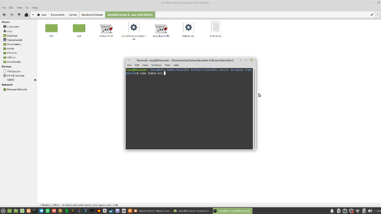Screen dimensions: 381x214
Task: Select the SSECE.exe file icon
Action: (x=189, y=28)
